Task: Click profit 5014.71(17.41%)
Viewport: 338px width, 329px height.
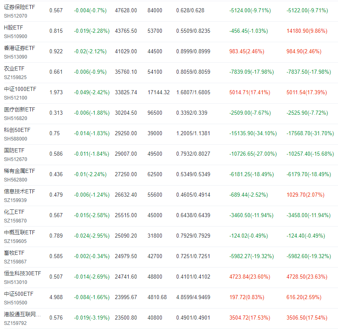Action: [250, 93]
